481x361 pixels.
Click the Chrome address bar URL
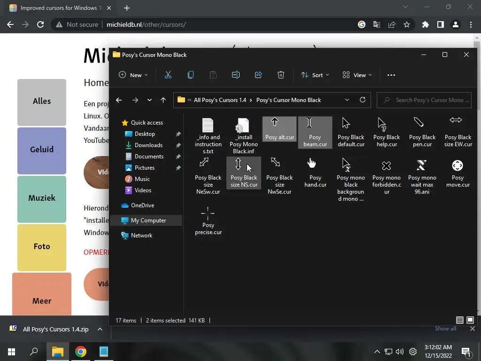point(146,24)
